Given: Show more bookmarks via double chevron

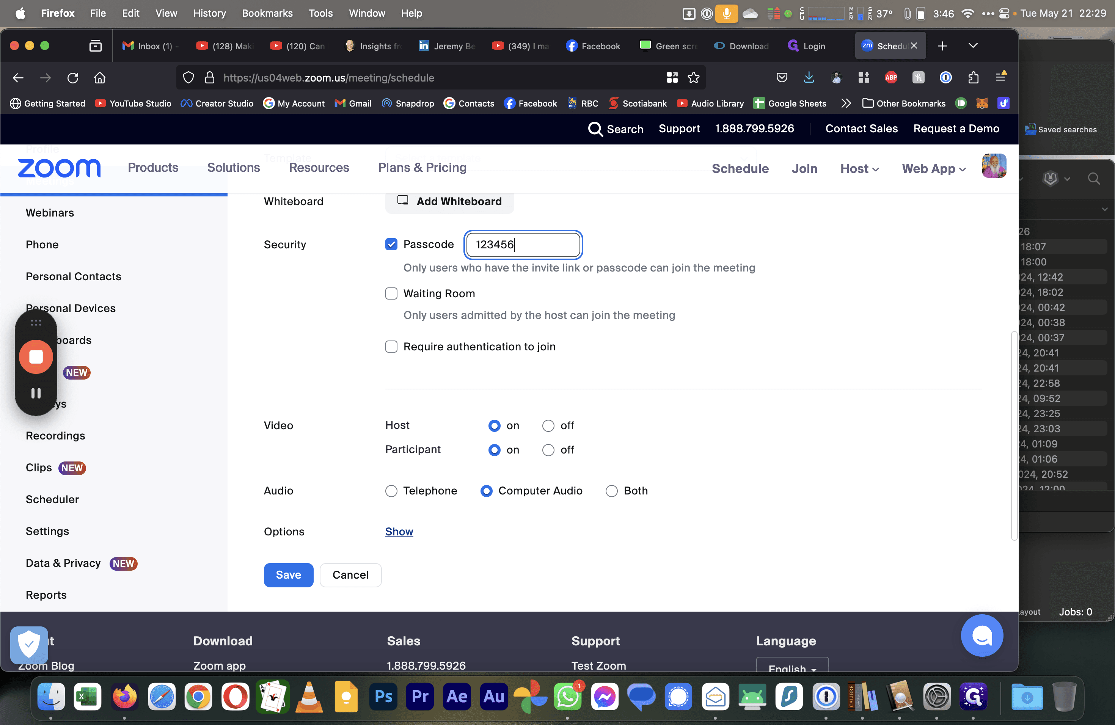Looking at the screenshot, I should pos(846,103).
